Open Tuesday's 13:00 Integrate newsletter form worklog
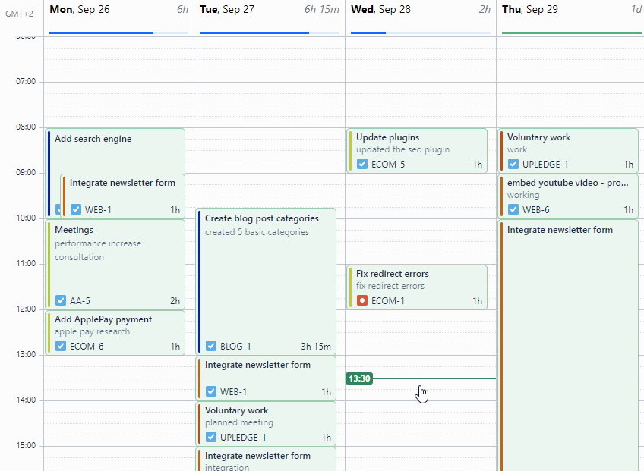644x471 pixels. pos(266,378)
